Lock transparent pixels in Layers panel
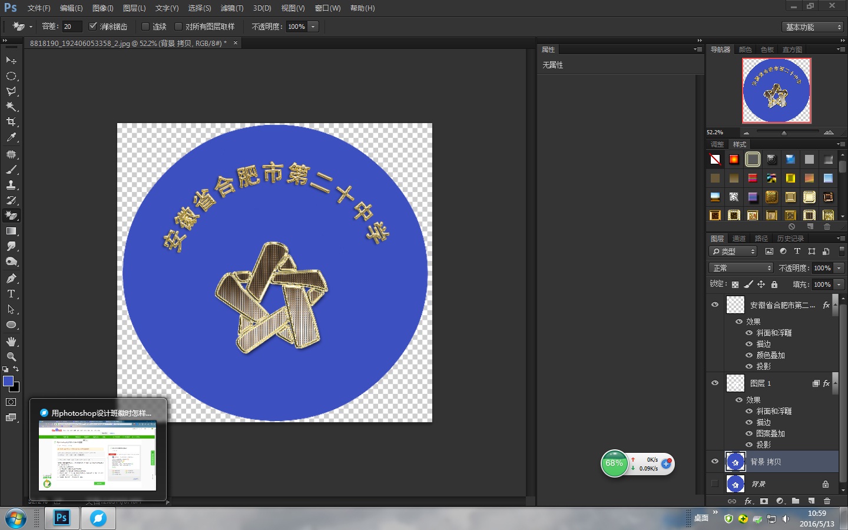This screenshot has height=530, width=848. pos(735,284)
